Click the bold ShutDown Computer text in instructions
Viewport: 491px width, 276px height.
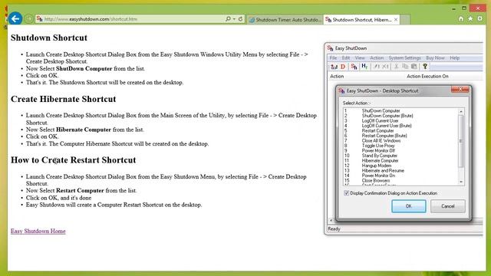coord(84,68)
